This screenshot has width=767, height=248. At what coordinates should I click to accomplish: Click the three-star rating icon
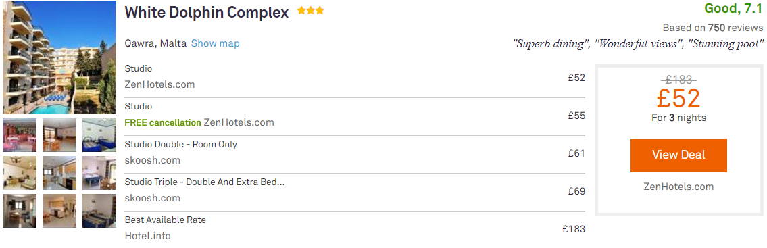(311, 11)
